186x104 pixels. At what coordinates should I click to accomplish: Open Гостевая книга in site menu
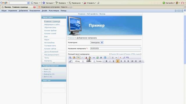coord(50,46)
